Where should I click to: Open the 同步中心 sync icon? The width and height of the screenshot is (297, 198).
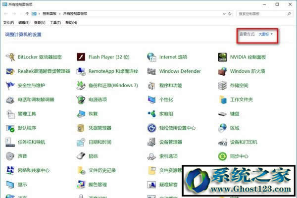(223, 156)
